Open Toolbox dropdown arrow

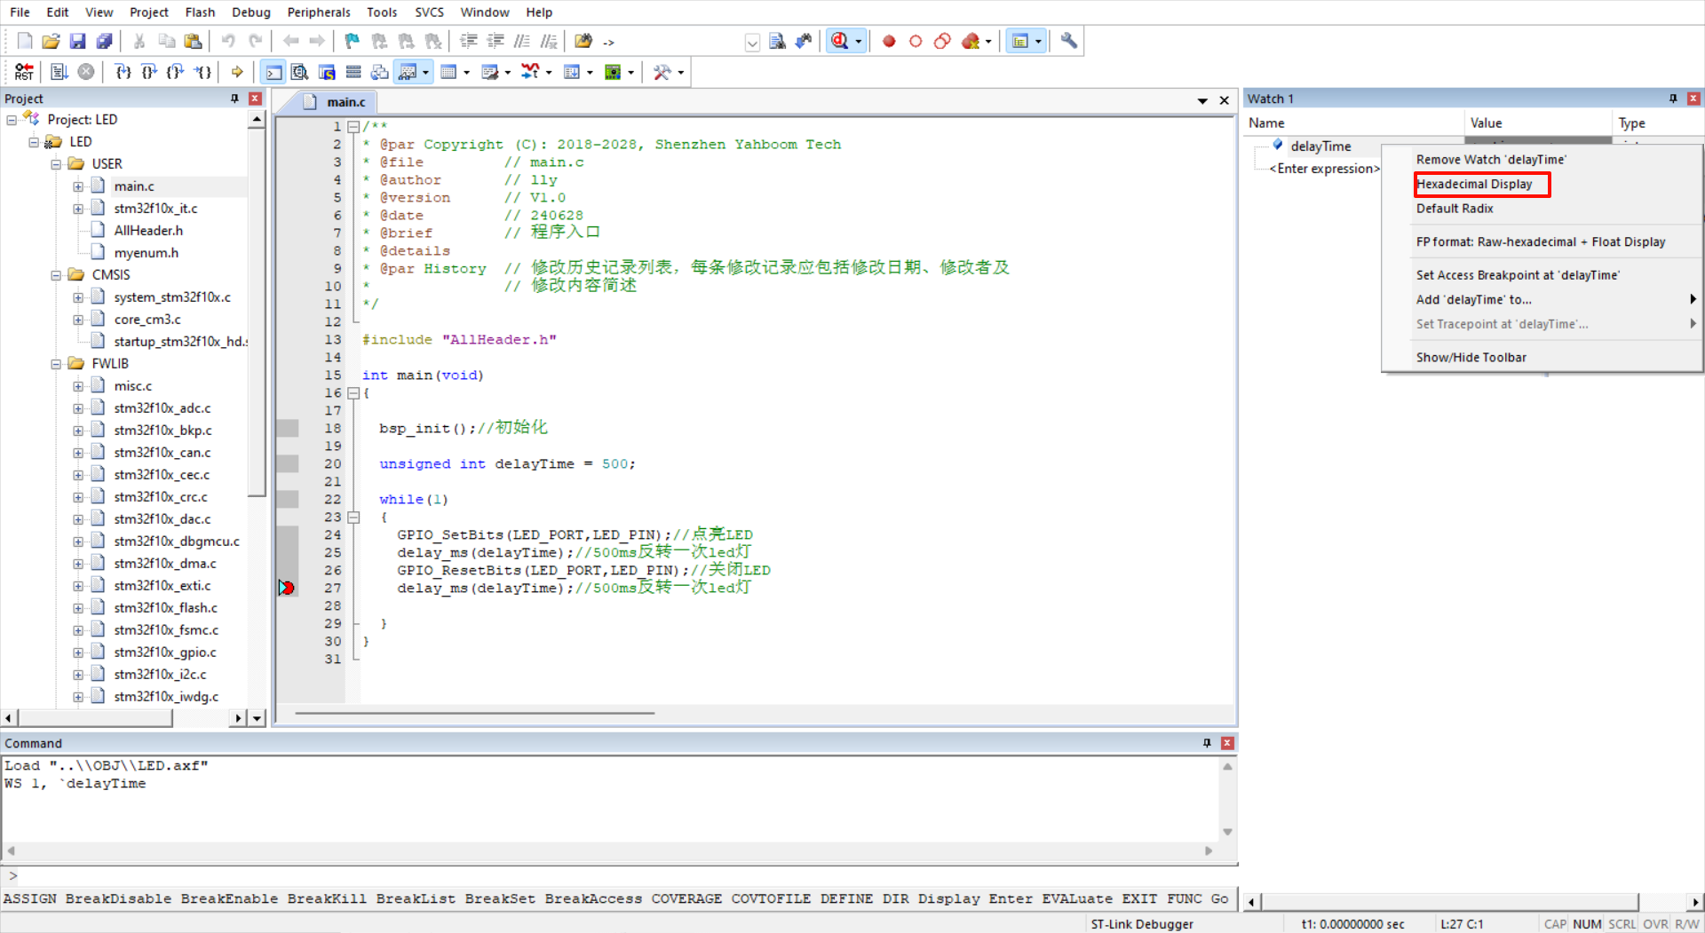(x=681, y=72)
